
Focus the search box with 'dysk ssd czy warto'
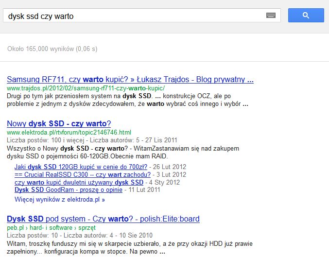(142, 16)
